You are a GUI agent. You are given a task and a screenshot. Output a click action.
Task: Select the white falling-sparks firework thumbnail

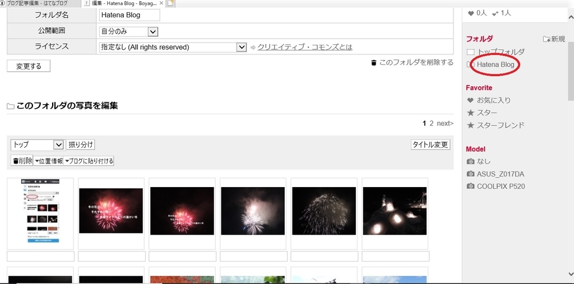pos(323,211)
